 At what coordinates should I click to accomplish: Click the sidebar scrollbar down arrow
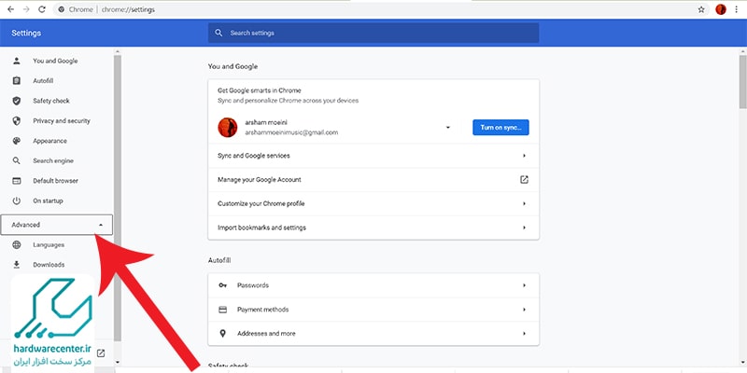pos(118,362)
